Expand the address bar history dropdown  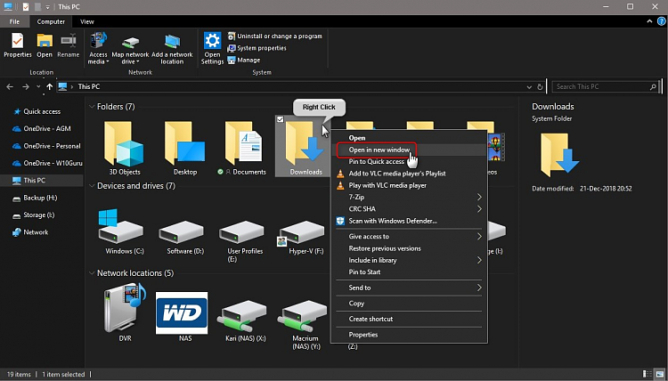click(x=529, y=87)
